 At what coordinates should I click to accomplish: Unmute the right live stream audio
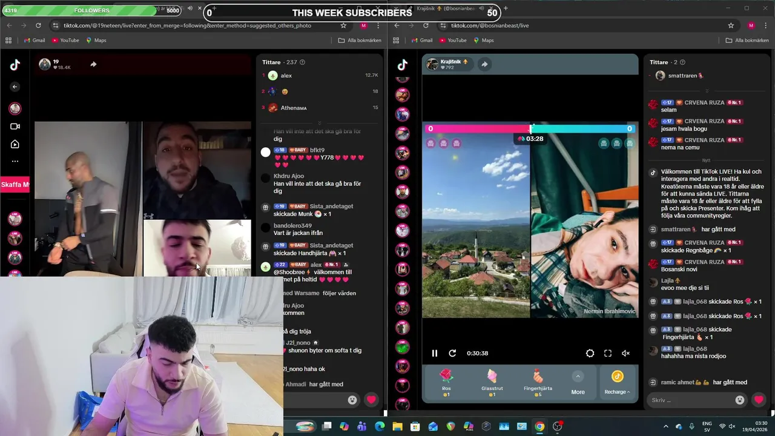pyautogui.click(x=626, y=353)
